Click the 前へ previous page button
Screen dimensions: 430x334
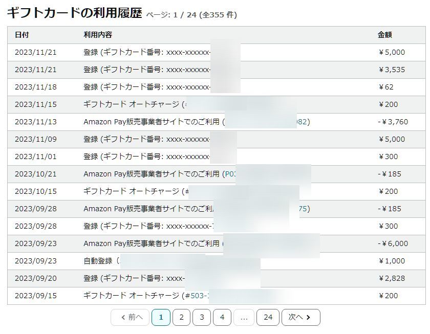tap(131, 317)
